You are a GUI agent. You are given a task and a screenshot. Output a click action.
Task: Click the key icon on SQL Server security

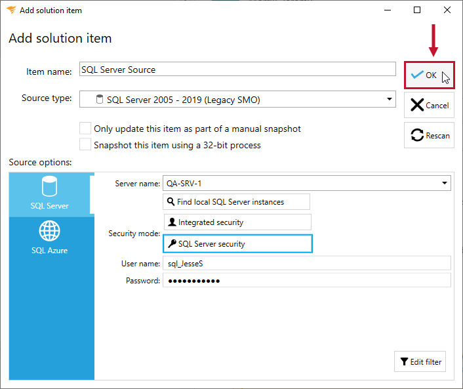[172, 243]
